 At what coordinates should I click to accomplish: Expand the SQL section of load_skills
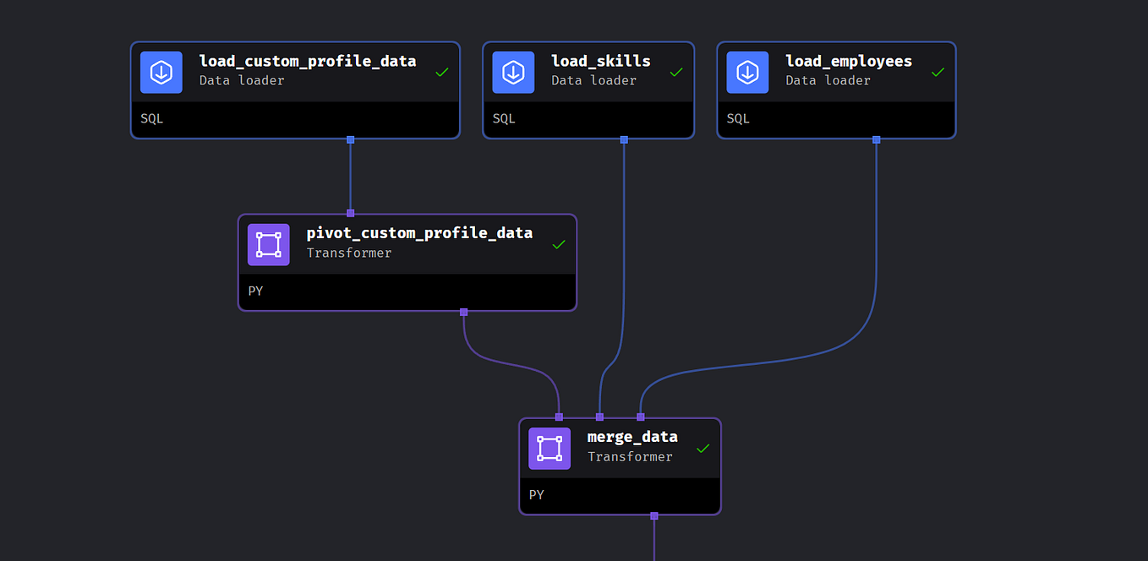[x=503, y=118]
